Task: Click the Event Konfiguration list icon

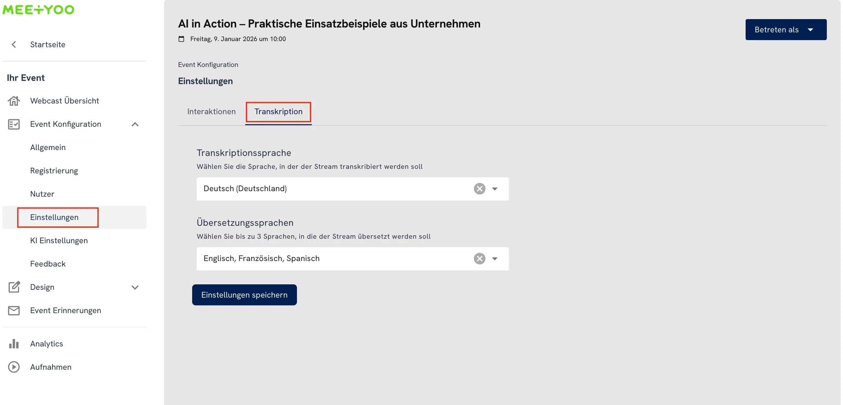Action: point(13,124)
